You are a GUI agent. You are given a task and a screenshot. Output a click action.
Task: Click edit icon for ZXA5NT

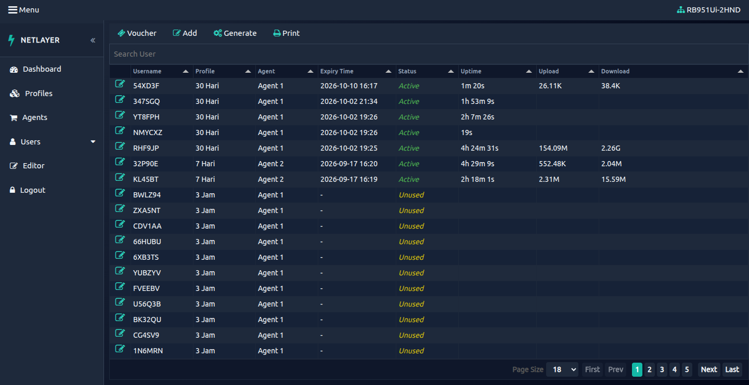[120, 208]
